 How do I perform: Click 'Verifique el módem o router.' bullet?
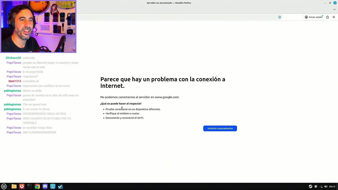(123, 113)
